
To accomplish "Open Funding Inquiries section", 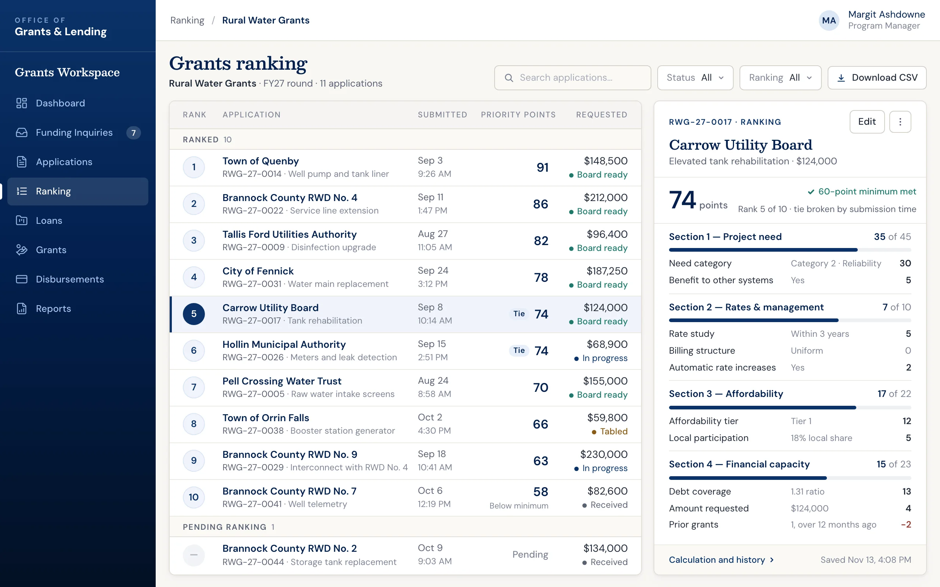I will click(78, 132).
